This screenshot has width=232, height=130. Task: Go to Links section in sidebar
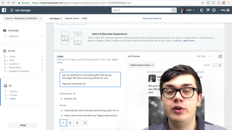[x=13, y=99]
